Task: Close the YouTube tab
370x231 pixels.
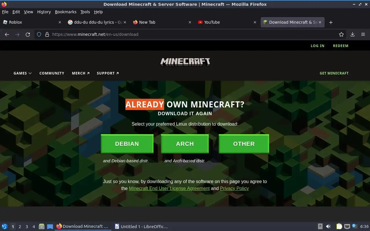Action: coord(255,22)
